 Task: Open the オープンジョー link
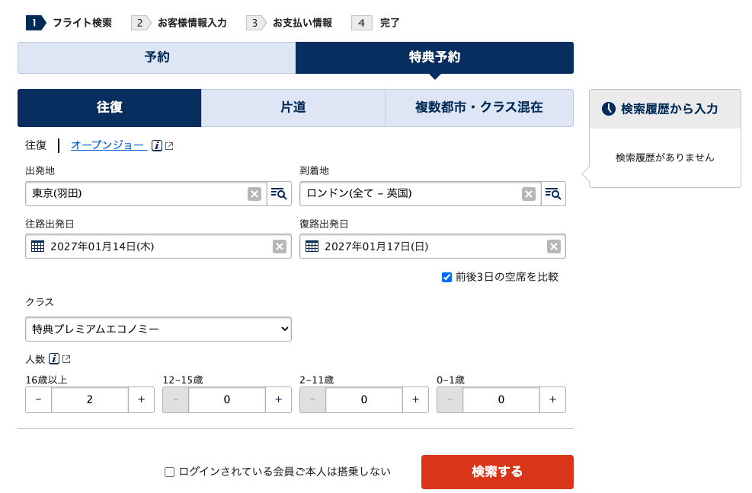pos(107,145)
